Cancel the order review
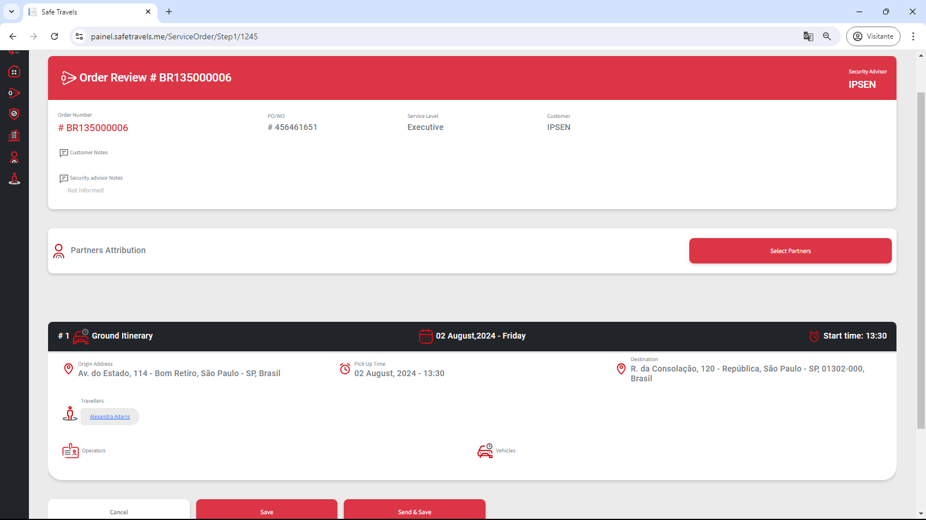 tap(119, 511)
